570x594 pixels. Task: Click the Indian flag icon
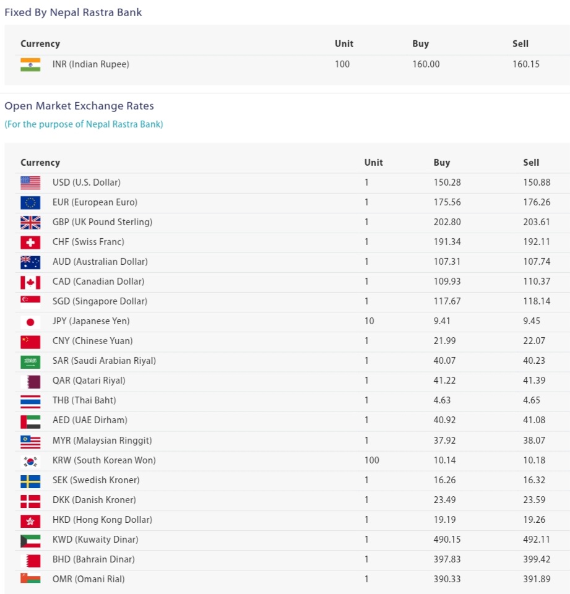tap(30, 64)
